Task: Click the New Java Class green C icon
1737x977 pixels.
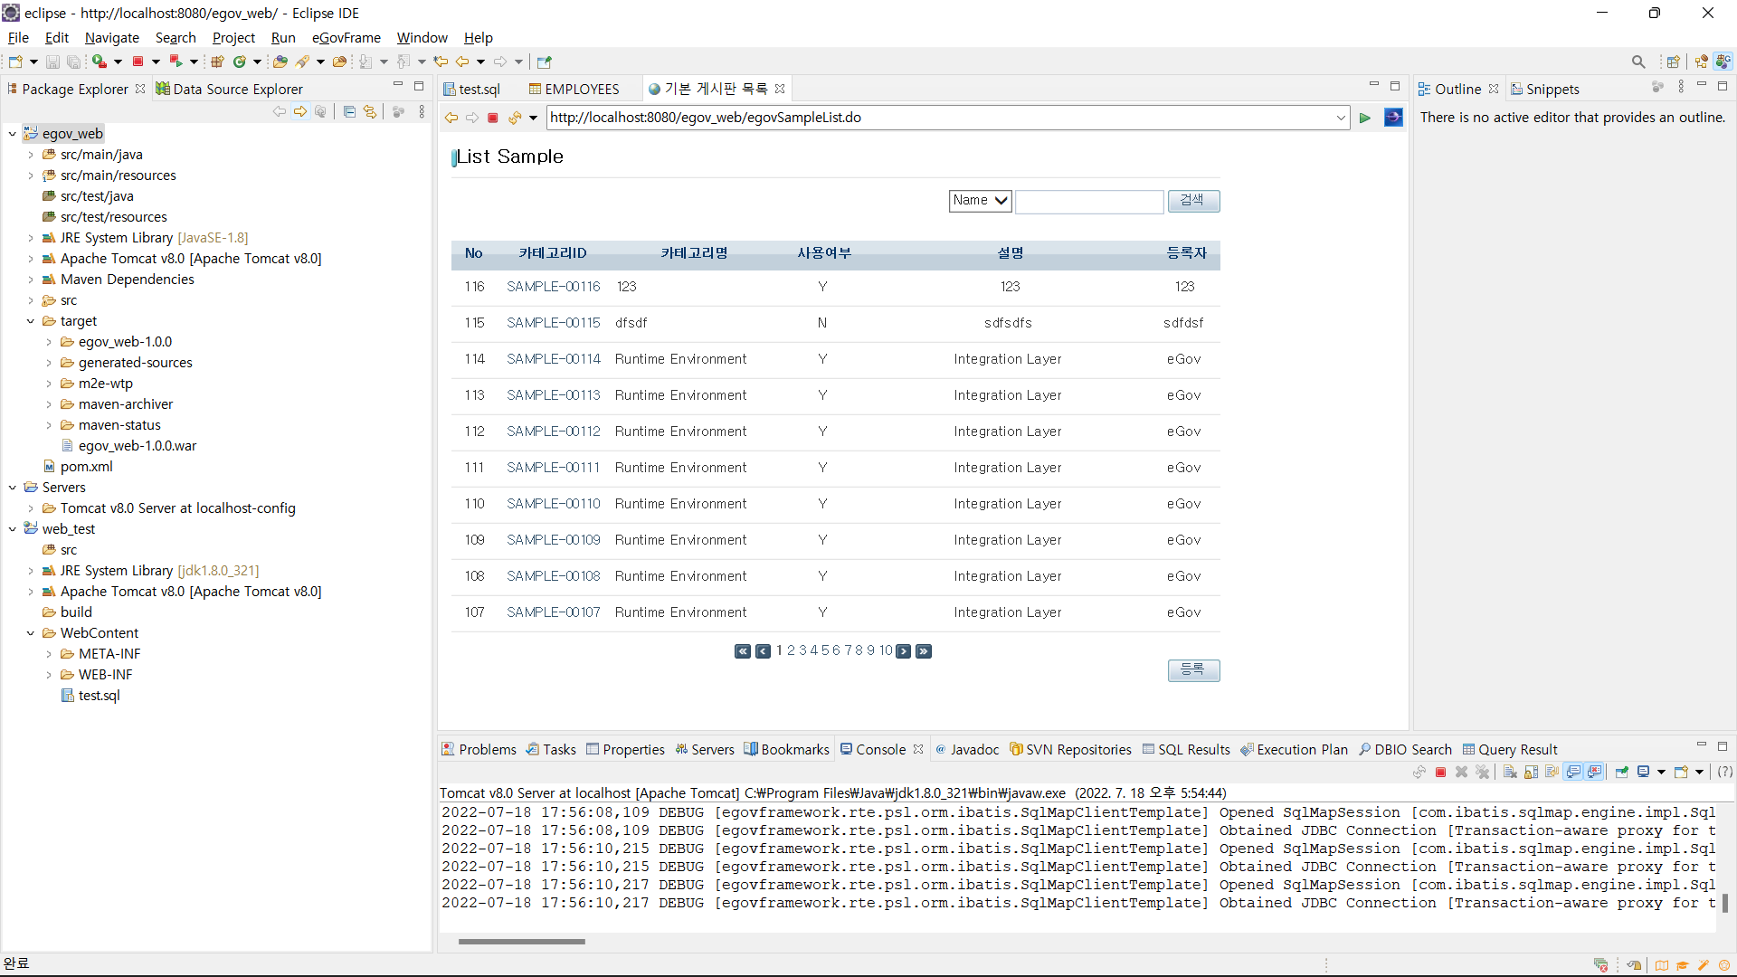Action: click(240, 62)
